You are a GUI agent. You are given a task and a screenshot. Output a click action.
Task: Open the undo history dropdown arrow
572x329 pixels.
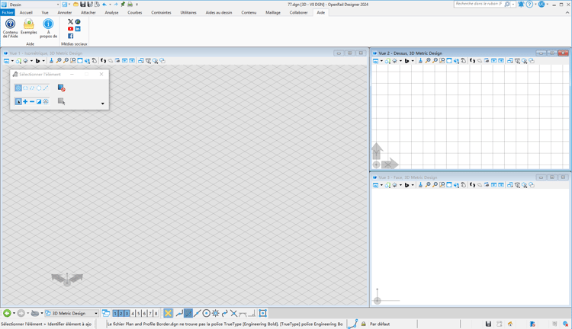[110, 5]
